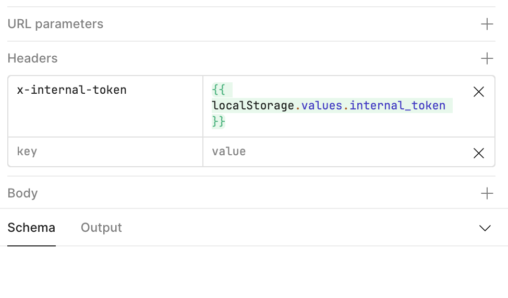Viewport: 508px width, 298px height.
Task: Delete the x-internal-token header row
Action: 478,92
